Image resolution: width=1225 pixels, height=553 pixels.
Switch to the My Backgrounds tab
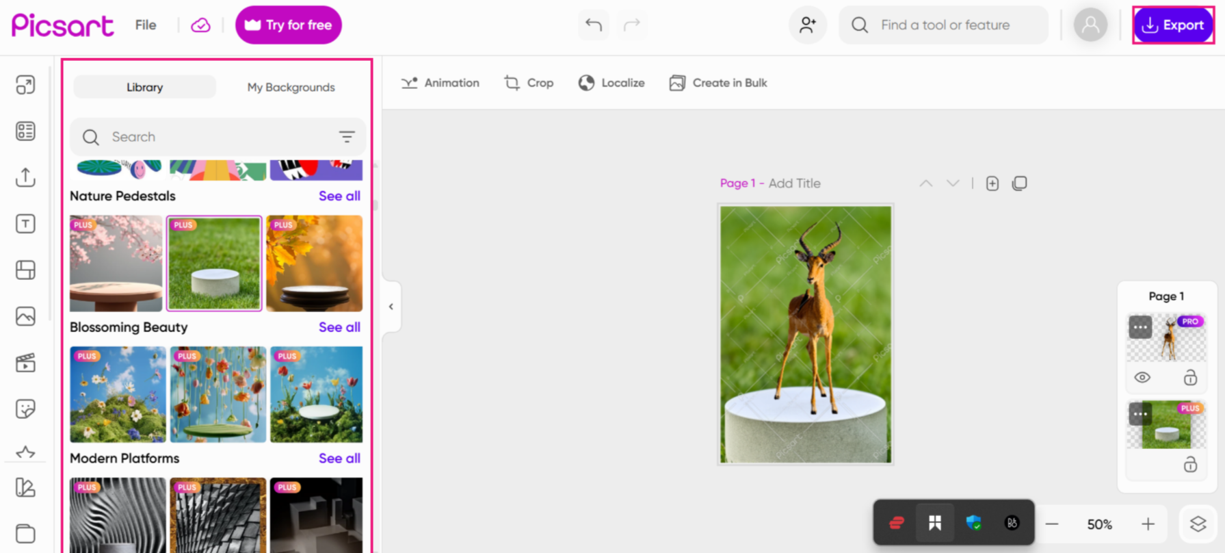[291, 87]
